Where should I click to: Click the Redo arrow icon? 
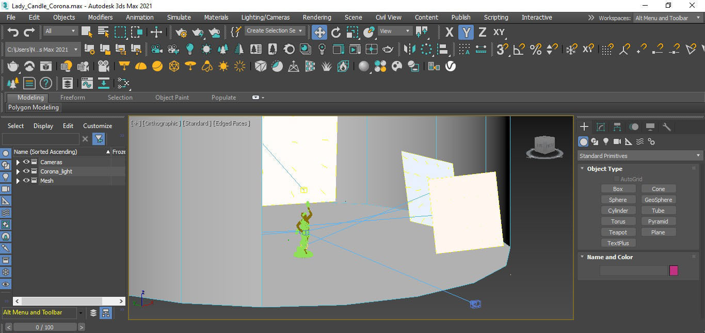pyautogui.click(x=29, y=32)
